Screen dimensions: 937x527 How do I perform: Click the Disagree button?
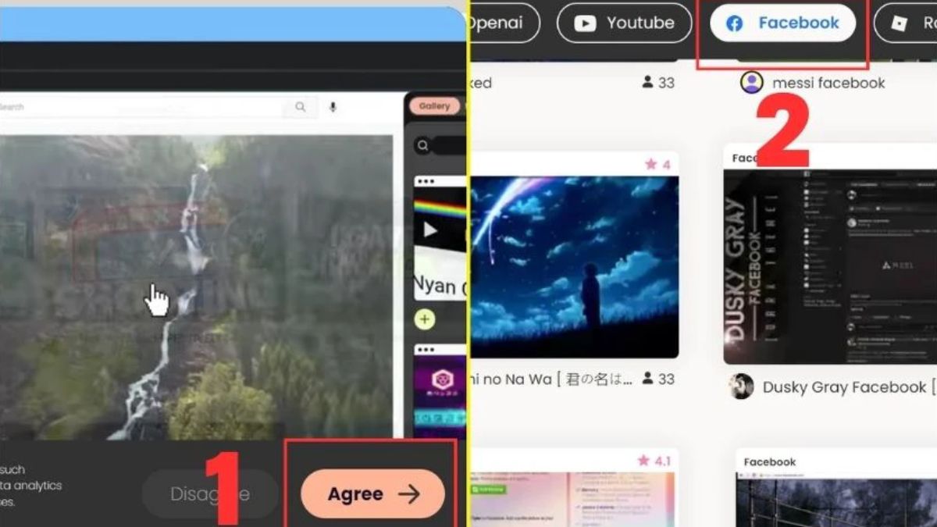(210, 493)
